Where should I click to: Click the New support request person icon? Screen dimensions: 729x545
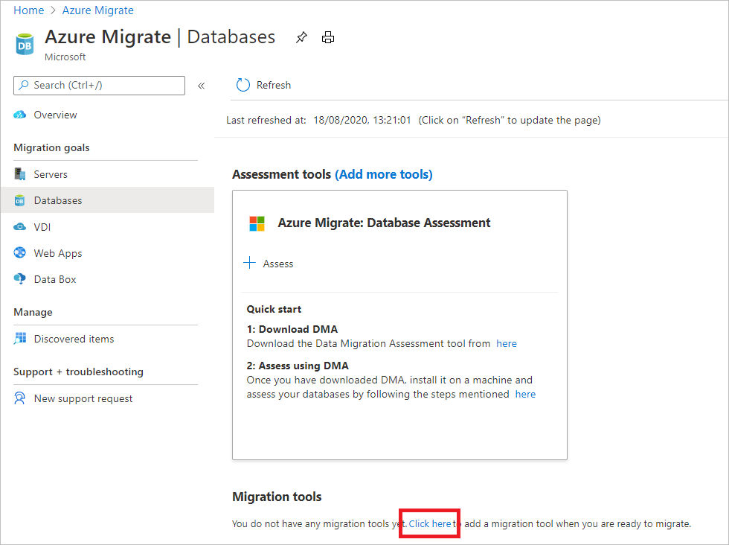point(20,398)
